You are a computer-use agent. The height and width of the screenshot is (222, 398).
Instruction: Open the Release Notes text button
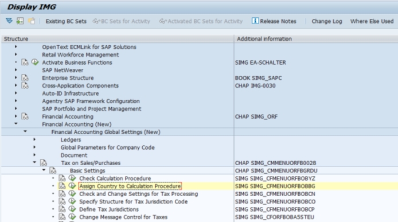pos(278,21)
